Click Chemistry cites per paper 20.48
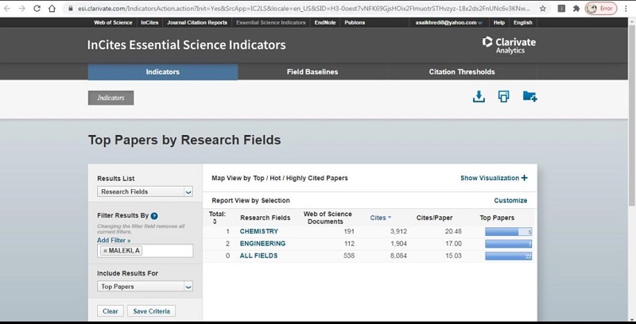The image size is (636, 324). click(x=453, y=231)
